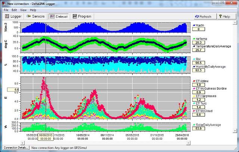Click HumidityDailyAverage value 92.3
The image size is (239, 152).
[199, 70]
